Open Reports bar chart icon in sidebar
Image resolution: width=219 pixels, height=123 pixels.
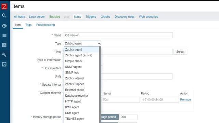tap(4, 45)
